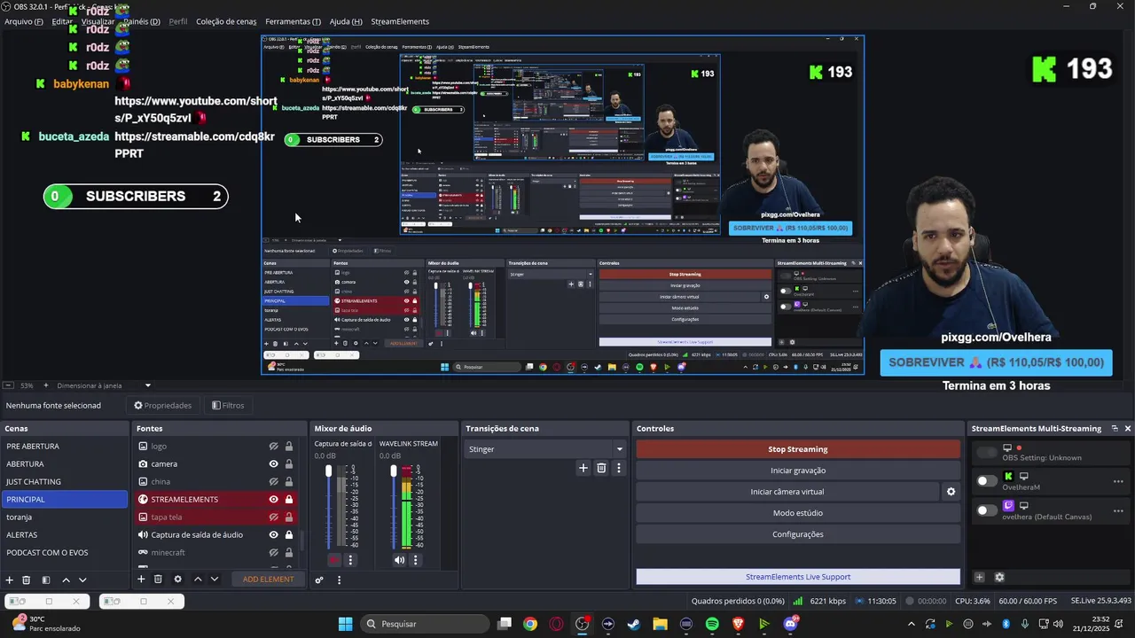Unmute Captura de saída audio channel
The width and height of the screenshot is (1135, 638).
(334, 560)
